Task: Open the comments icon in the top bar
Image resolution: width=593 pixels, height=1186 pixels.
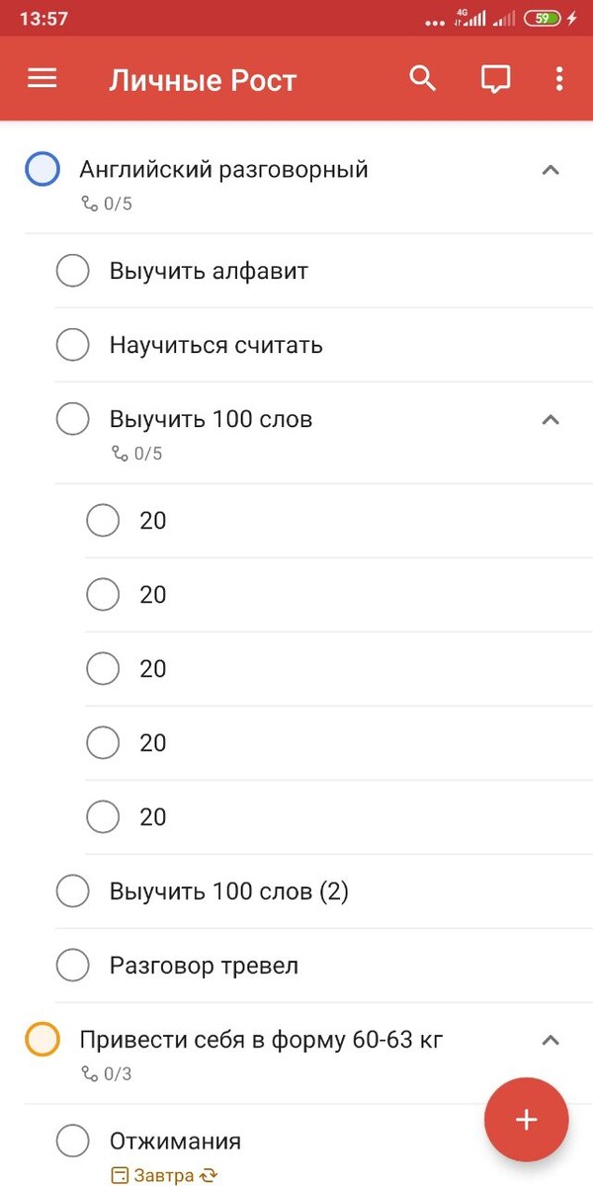Action: (495, 78)
